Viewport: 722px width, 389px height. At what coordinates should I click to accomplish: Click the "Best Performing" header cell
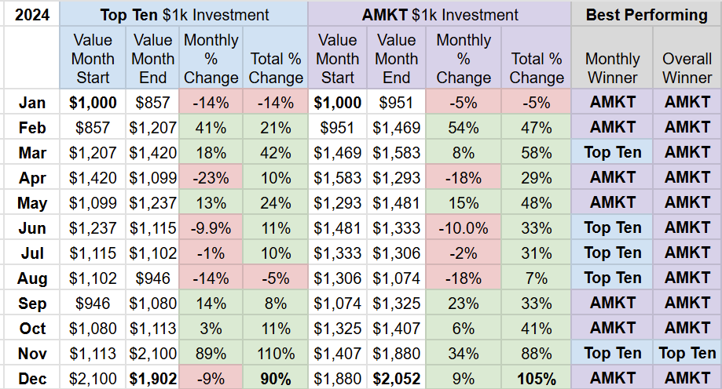click(647, 15)
